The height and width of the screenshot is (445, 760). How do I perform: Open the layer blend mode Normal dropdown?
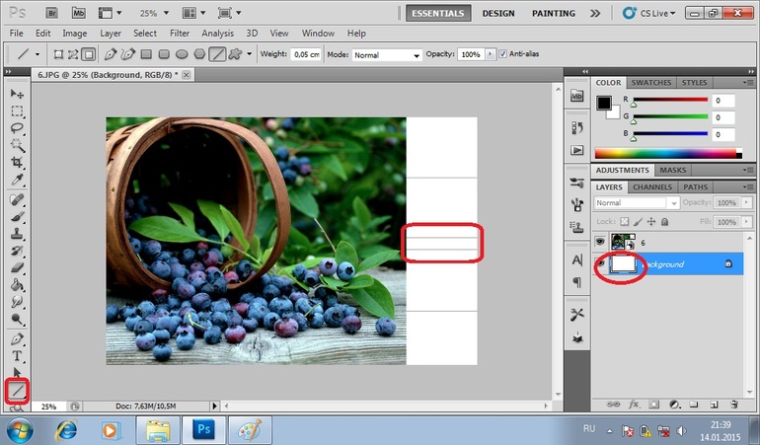point(637,203)
